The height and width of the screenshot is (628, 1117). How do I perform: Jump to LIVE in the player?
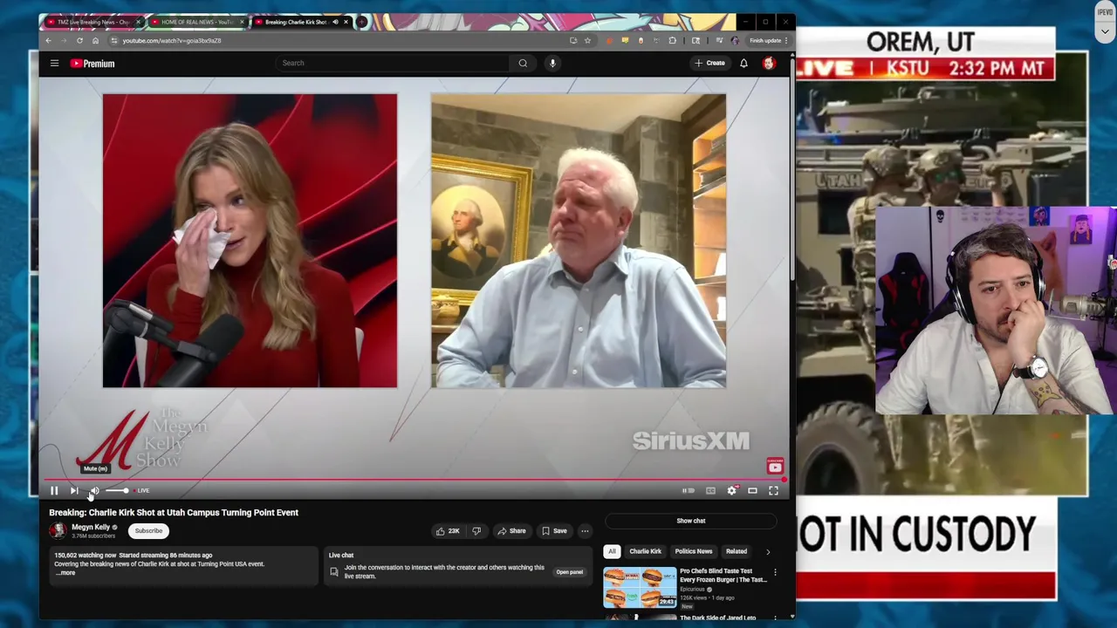142,491
